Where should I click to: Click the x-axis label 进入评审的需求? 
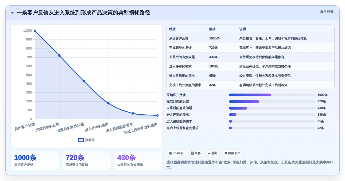(x=96, y=127)
